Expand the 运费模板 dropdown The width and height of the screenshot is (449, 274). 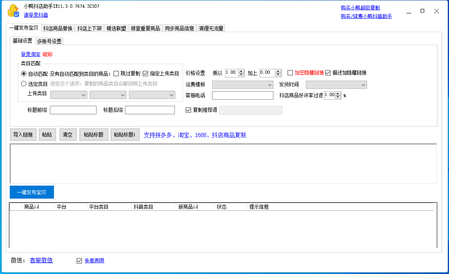click(x=243, y=85)
